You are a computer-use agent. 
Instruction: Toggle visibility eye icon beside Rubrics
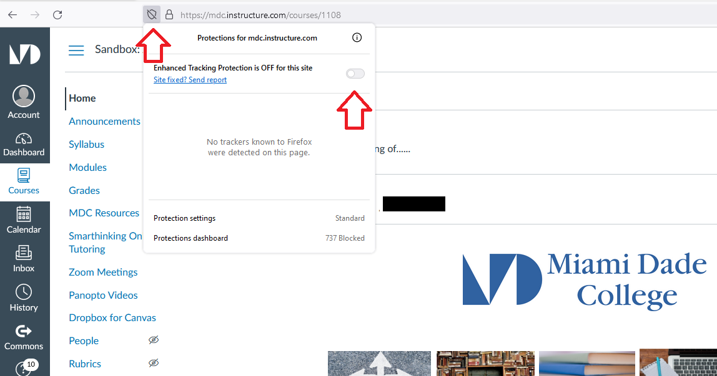click(x=154, y=363)
